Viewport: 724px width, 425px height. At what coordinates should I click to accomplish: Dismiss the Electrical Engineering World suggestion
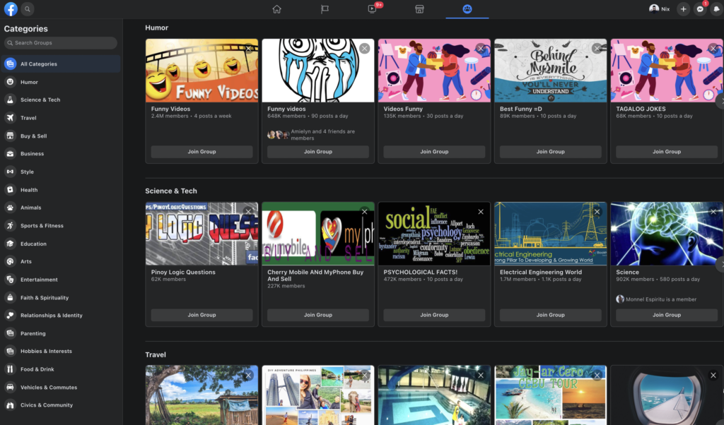click(597, 212)
